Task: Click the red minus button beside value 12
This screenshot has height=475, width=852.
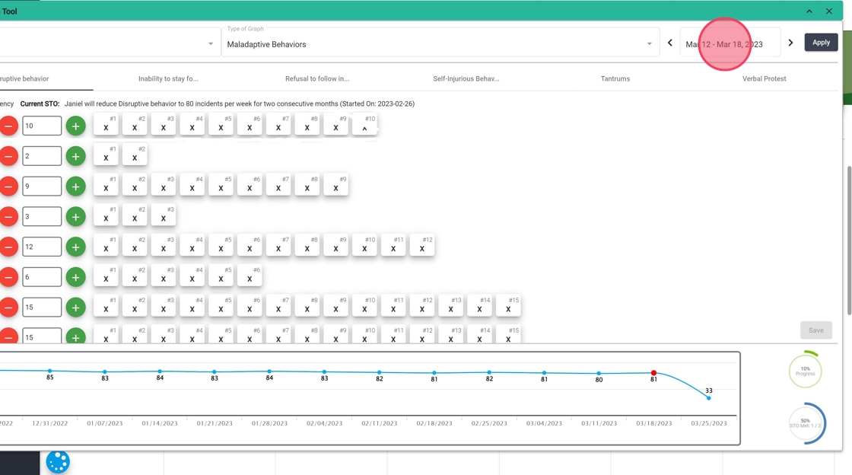Action: point(8,247)
